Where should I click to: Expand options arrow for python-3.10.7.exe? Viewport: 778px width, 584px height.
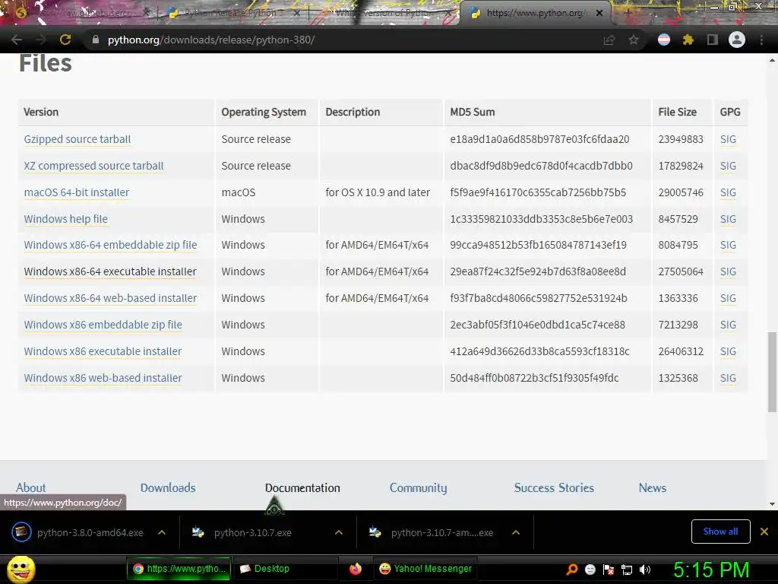tap(339, 532)
